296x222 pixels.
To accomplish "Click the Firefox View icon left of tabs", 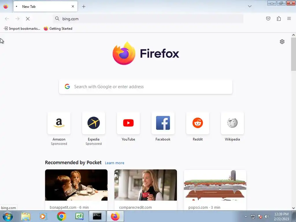I will (x=6, y=7).
